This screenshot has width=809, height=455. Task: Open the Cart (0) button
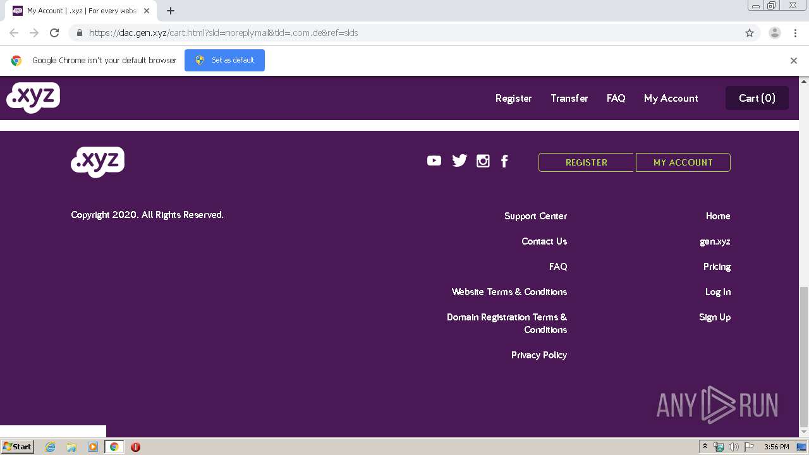pos(757,98)
